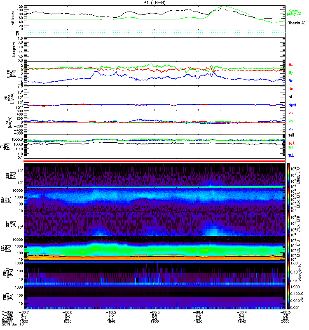309x330 pixels.
Task: Click the SST ions Eflux color bar
Action: [x=288, y=175]
